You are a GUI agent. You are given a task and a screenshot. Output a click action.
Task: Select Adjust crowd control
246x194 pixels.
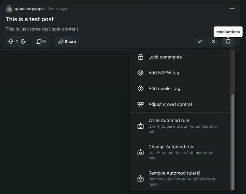click(x=180, y=104)
